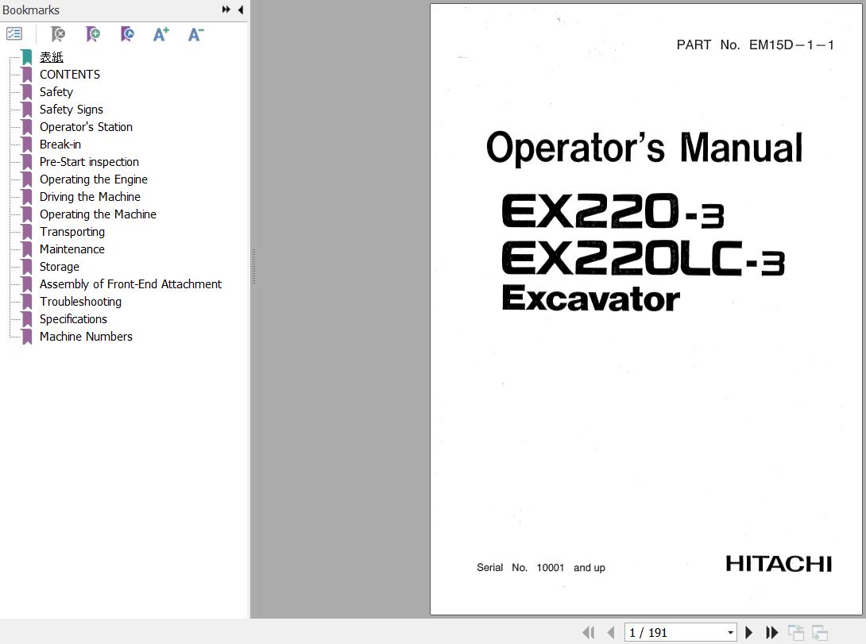Open the page number dropdown arrow
This screenshot has height=644, width=866.
tap(731, 632)
